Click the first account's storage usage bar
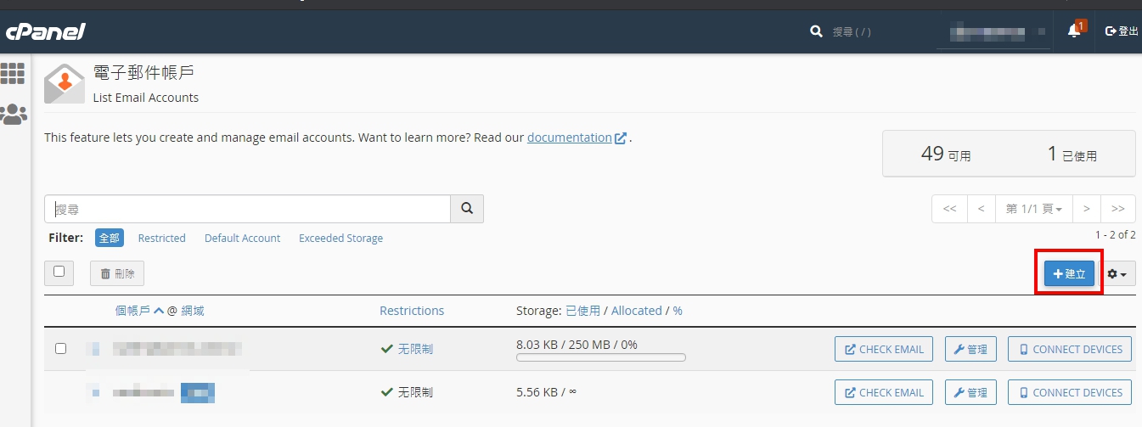1142x427 pixels. (600, 358)
